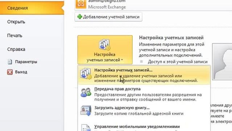The image size is (232, 131).
Task: Click the green plus add account icon
Action: click(80, 17)
